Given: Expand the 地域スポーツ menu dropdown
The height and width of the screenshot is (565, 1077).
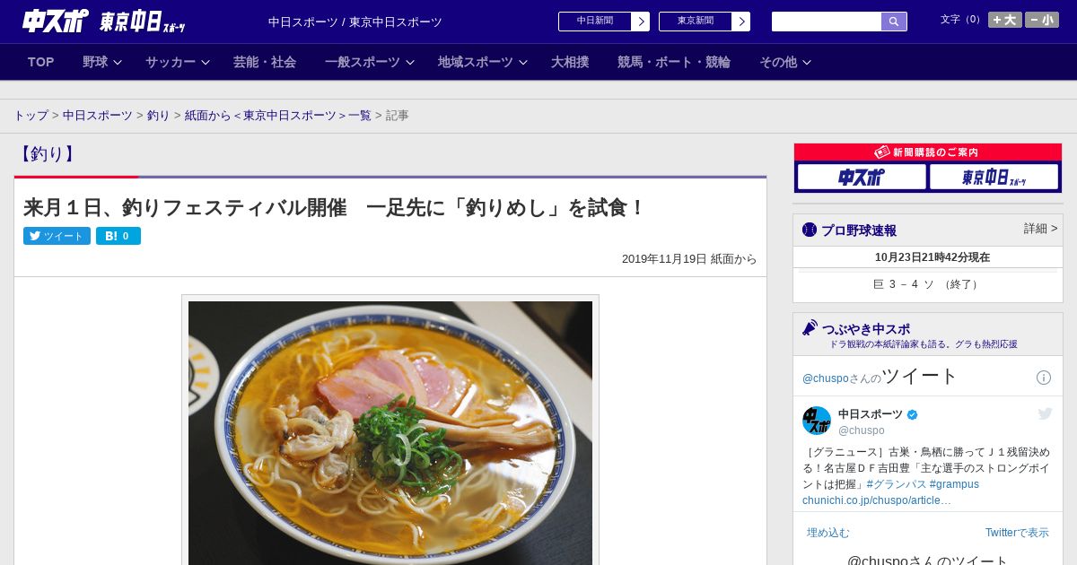Looking at the screenshot, I should pyautogui.click(x=483, y=62).
